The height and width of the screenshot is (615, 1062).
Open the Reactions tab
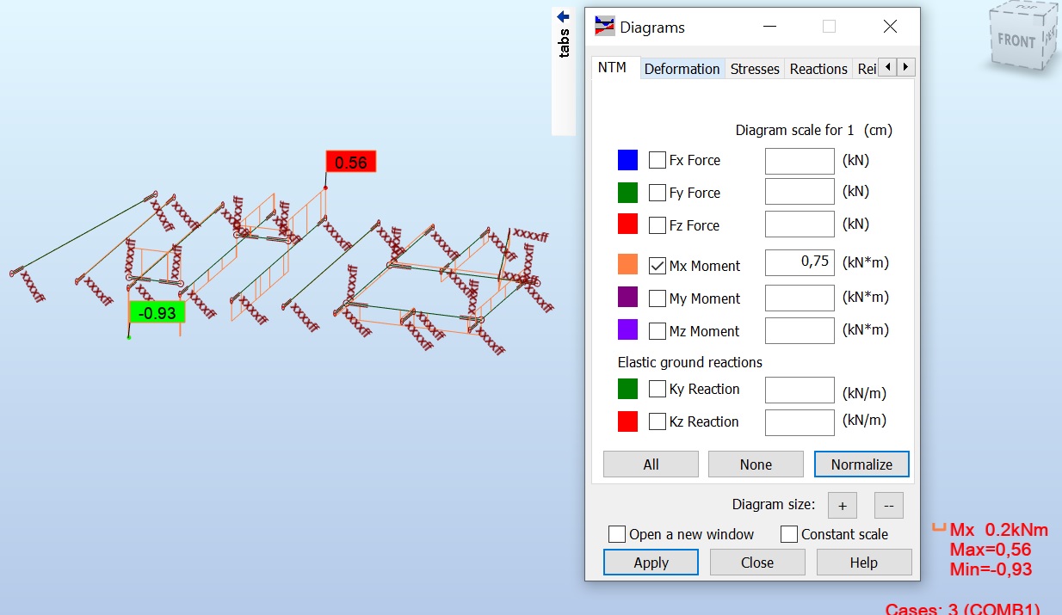(818, 68)
